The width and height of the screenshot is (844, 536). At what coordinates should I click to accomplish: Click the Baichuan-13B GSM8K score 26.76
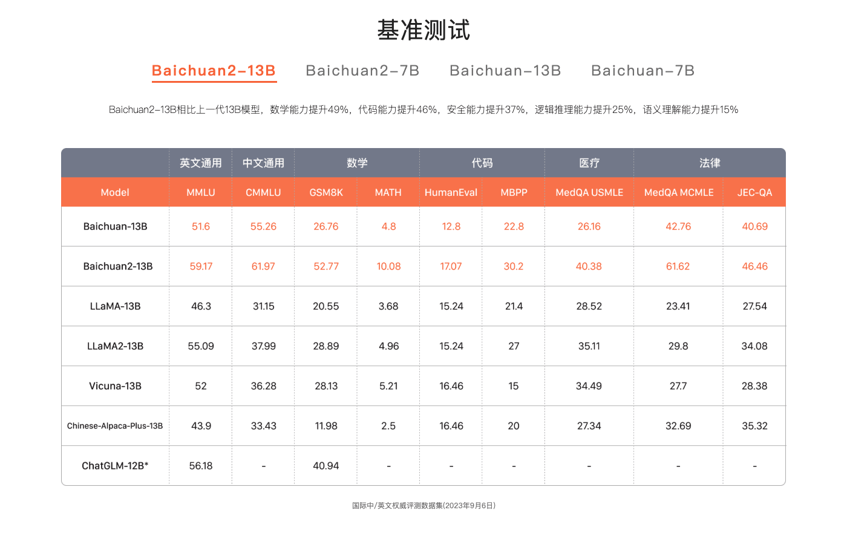coord(326,227)
